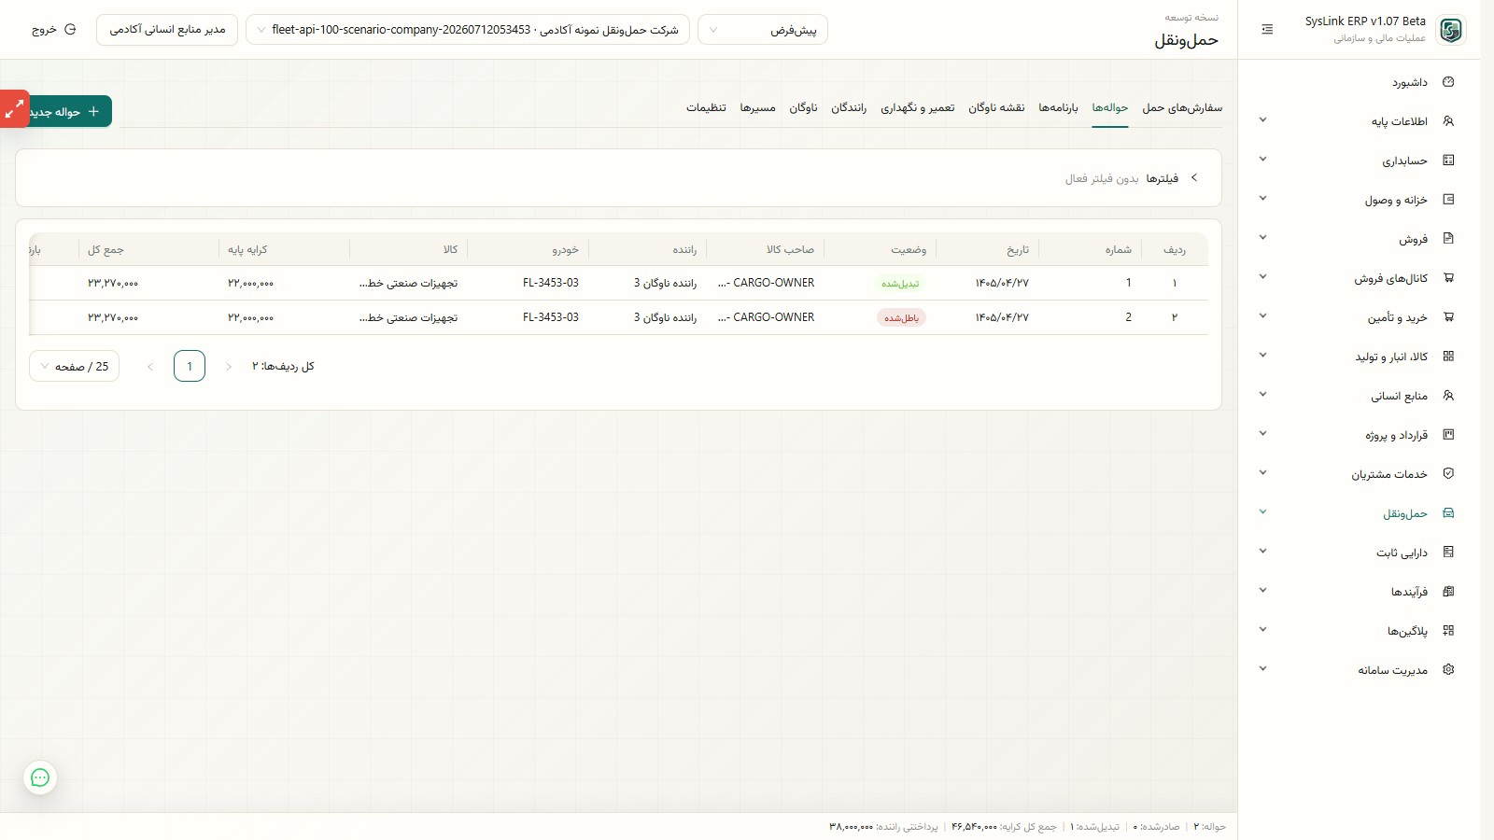Click the مدیر منابع انسانی آکادمی role button
Screen dimensions: 1494x840
(167, 30)
